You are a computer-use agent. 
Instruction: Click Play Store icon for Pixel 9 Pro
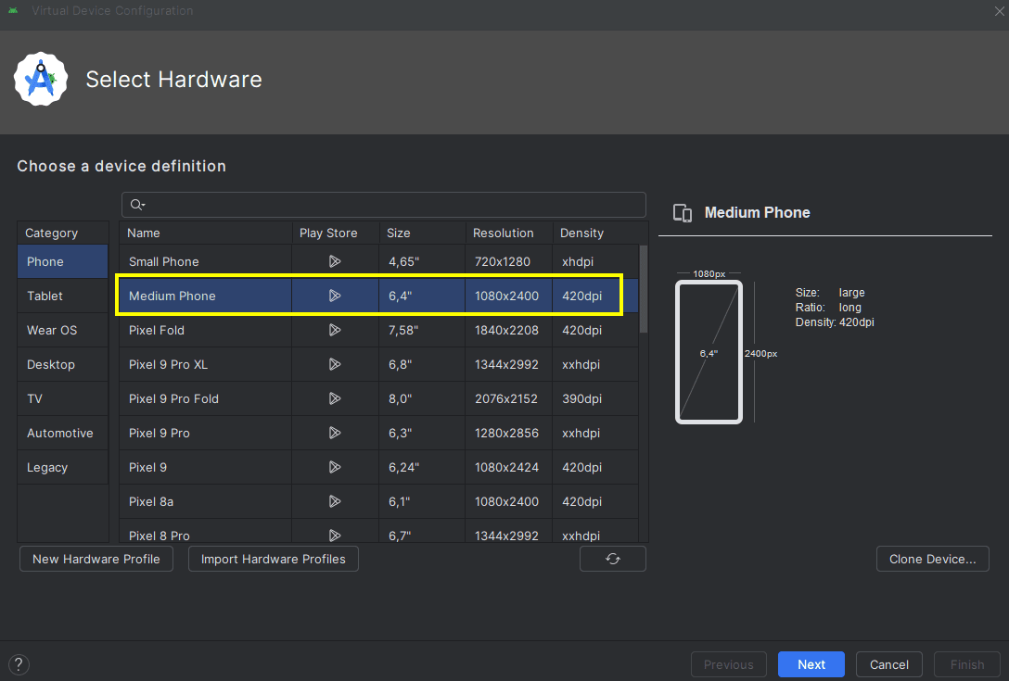point(335,433)
